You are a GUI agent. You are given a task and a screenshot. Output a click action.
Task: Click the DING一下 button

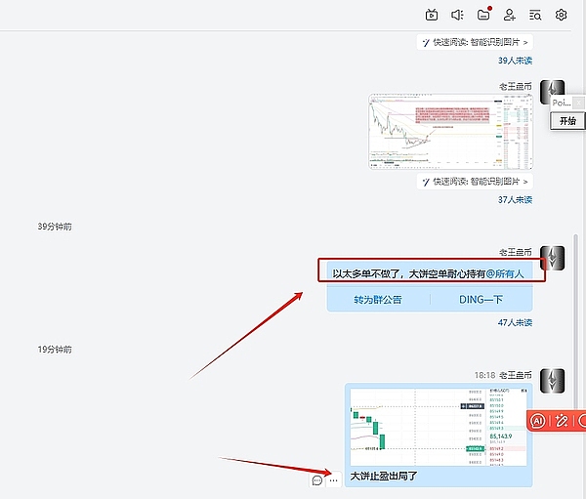[x=481, y=300]
